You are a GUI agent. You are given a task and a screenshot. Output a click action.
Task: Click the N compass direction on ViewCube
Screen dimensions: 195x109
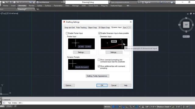(x=186, y=18)
